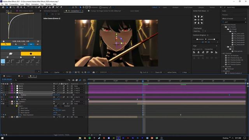
Task: Align layers to bottom edge
Action: click(216, 52)
